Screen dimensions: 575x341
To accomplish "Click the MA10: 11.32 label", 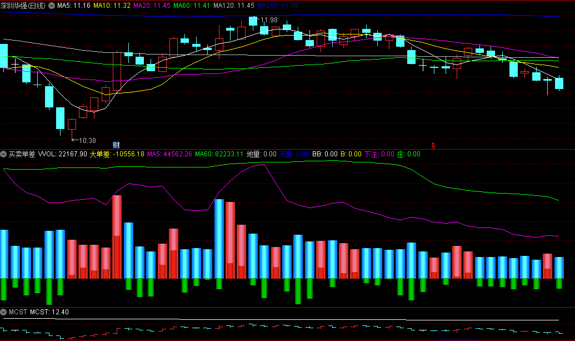I will pyautogui.click(x=112, y=6).
